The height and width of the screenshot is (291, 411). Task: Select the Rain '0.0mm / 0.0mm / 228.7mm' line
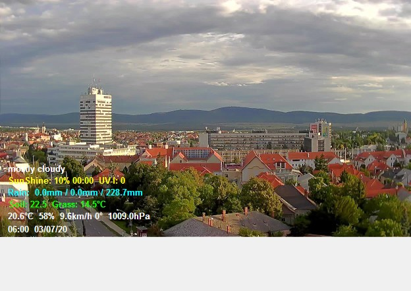click(x=75, y=193)
